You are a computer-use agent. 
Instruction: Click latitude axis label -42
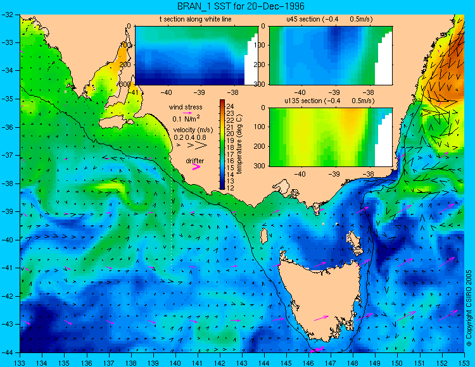tap(7, 296)
